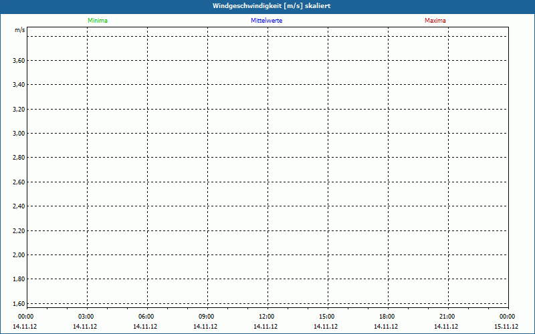Select the blue Mittelwerte legend label
535x334 pixels.
[266, 21]
